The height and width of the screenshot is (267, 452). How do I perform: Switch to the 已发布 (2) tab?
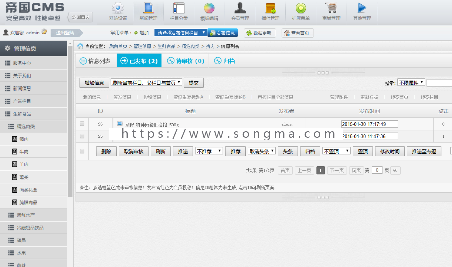click(139, 61)
